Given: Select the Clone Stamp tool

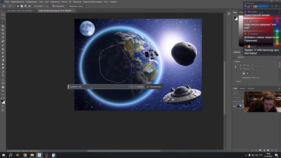Looking at the screenshot, I should point(3,49).
